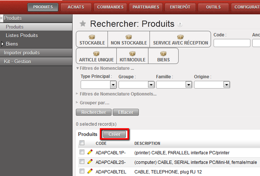
Task: Select Service avec Réception filter icon
Action: pos(180,37)
